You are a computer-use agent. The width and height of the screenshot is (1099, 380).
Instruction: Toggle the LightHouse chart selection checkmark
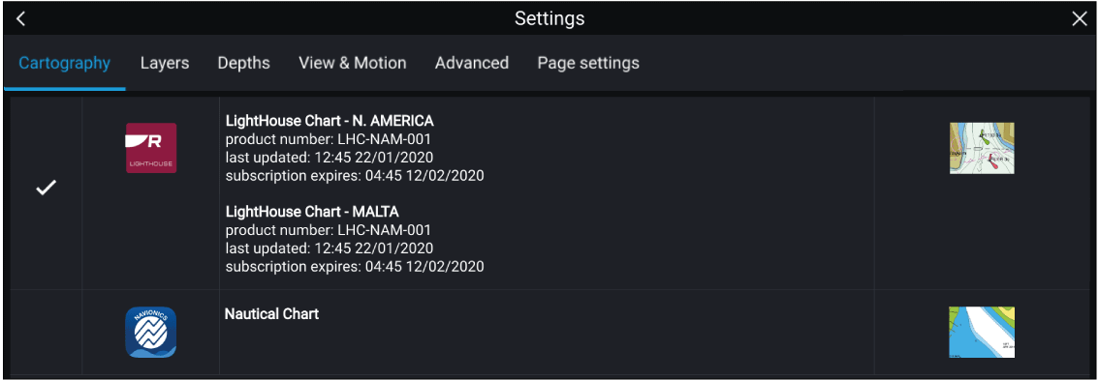(47, 188)
